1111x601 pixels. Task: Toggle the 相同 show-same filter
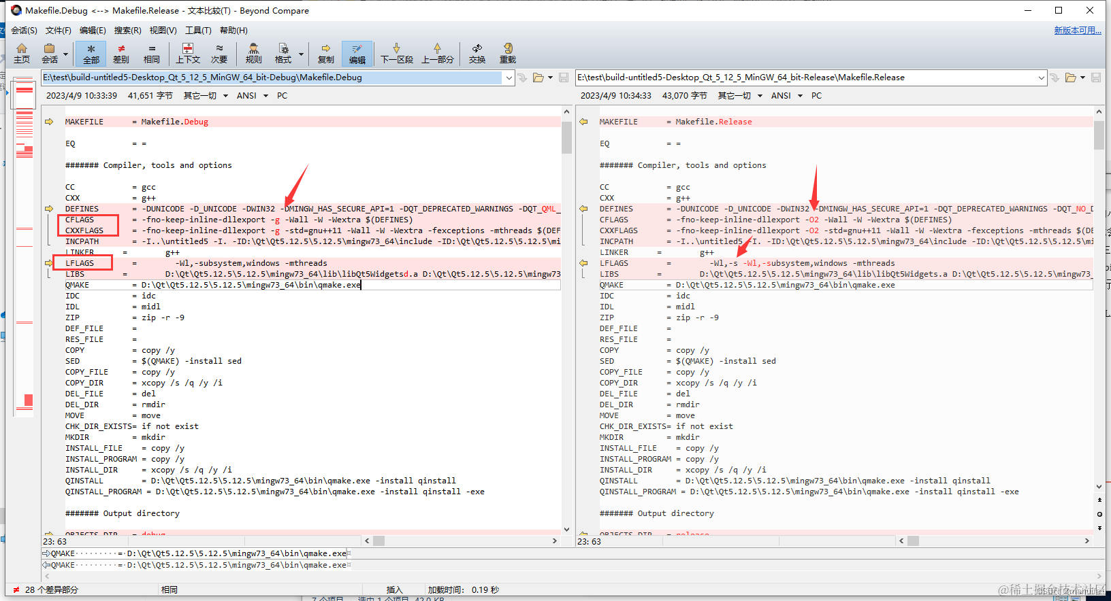tap(152, 54)
